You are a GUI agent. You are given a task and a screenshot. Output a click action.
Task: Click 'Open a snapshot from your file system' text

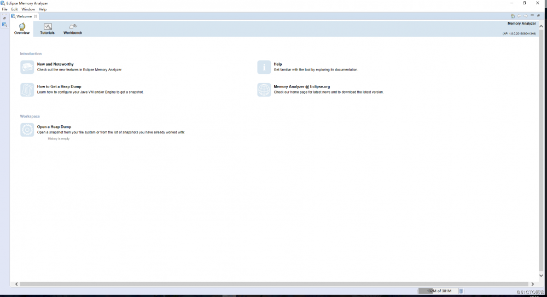(110, 132)
